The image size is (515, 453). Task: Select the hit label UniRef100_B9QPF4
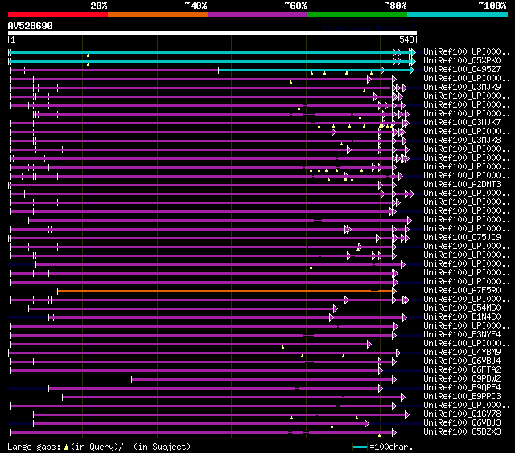462,388
